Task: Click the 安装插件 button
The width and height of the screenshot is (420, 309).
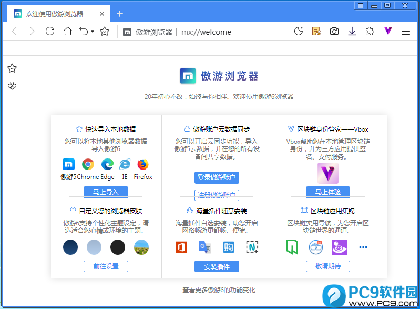Action: point(217,266)
